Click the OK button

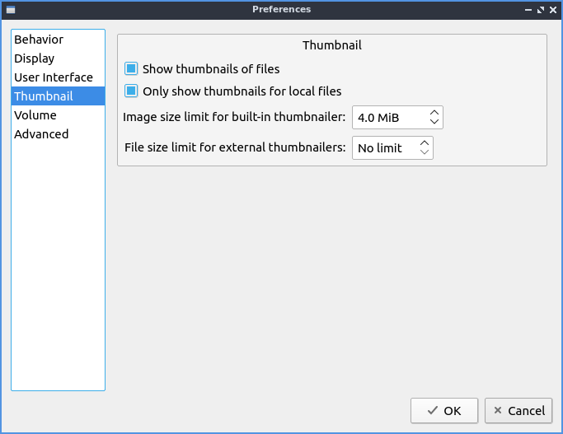tap(444, 410)
